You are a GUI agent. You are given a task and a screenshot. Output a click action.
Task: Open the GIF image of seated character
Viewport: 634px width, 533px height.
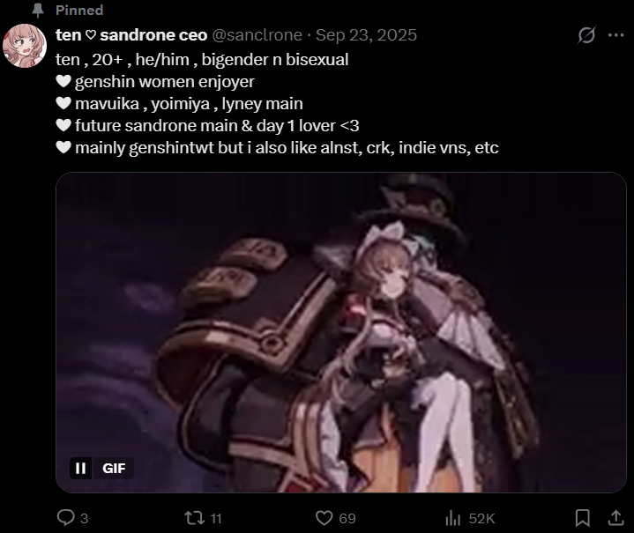pyautogui.click(x=341, y=332)
